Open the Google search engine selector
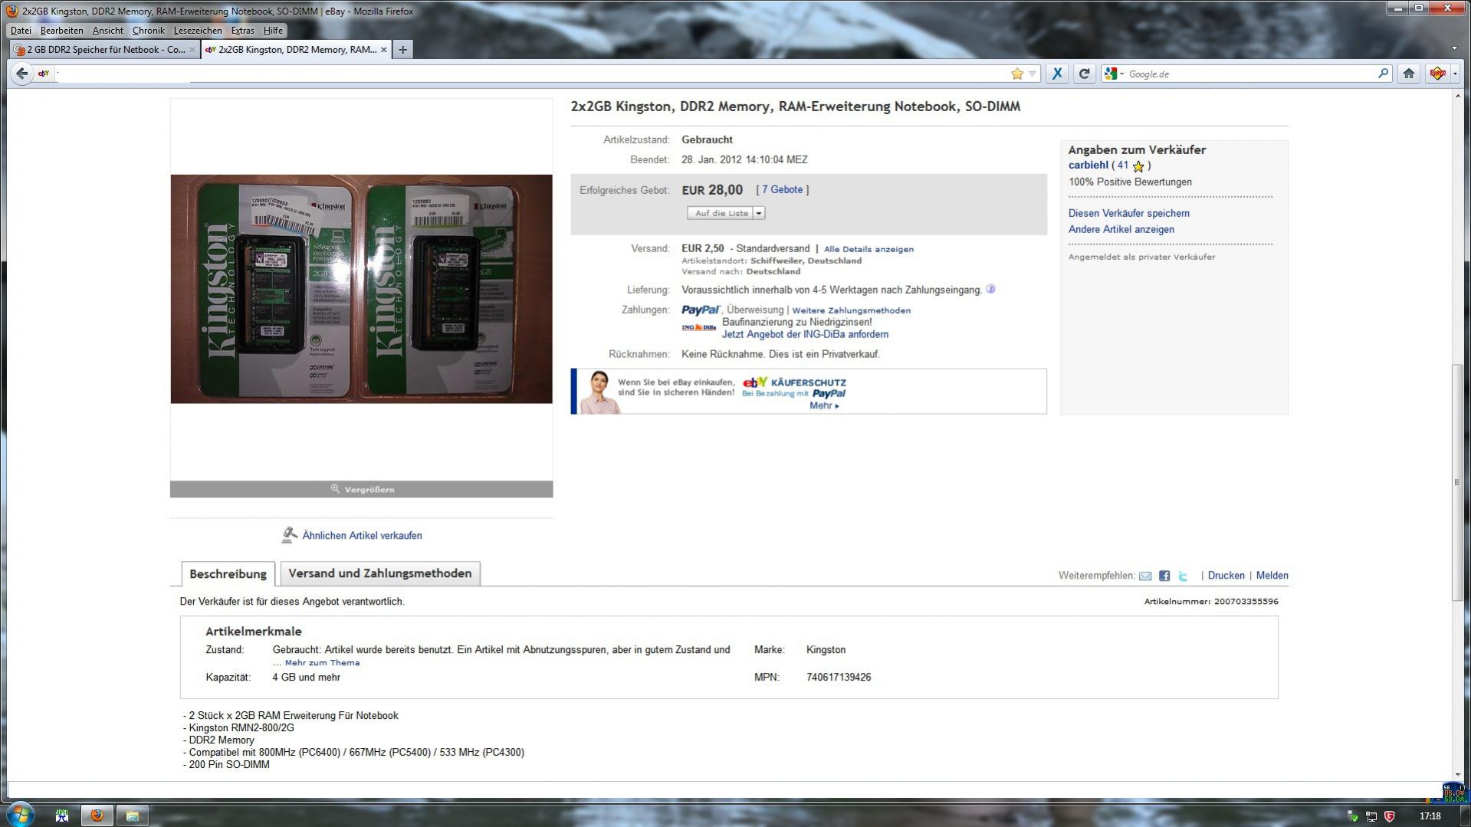 click(x=1114, y=74)
